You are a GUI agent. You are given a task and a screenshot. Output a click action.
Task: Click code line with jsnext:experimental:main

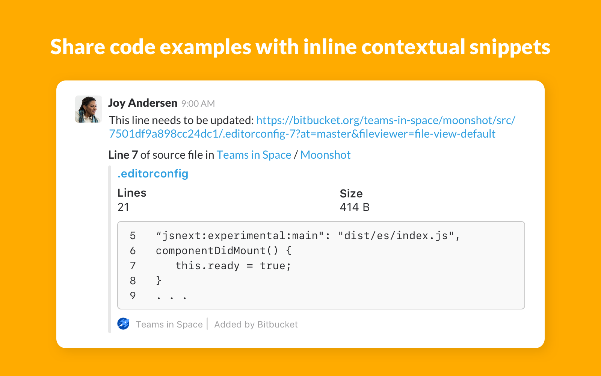pyautogui.click(x=308, y=236)
